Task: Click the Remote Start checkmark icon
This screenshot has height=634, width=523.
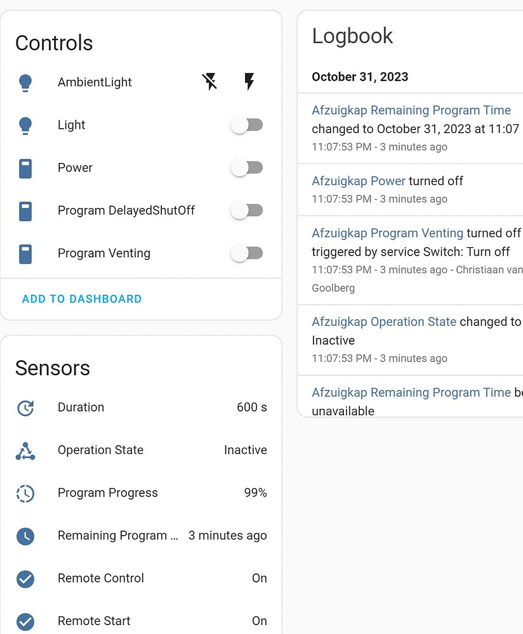Action: [x=25, y=621]
